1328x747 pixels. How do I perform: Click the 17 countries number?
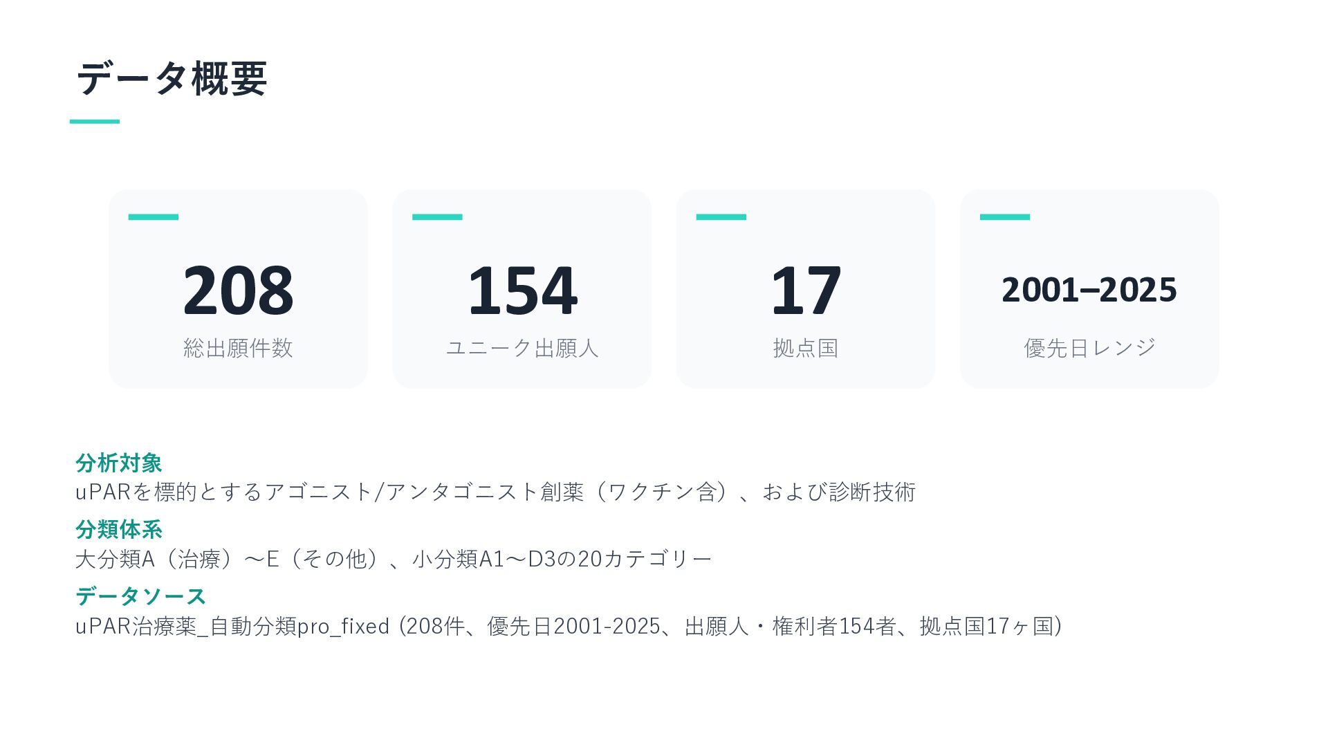tap(806, 290)
